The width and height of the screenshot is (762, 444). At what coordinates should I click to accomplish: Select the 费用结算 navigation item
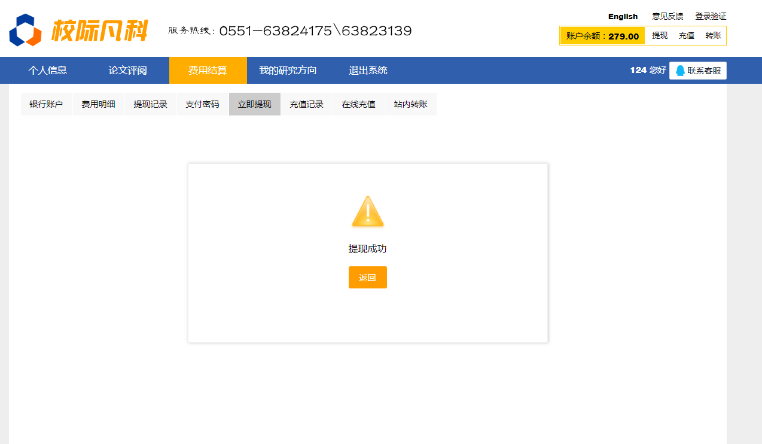point(208,71)
